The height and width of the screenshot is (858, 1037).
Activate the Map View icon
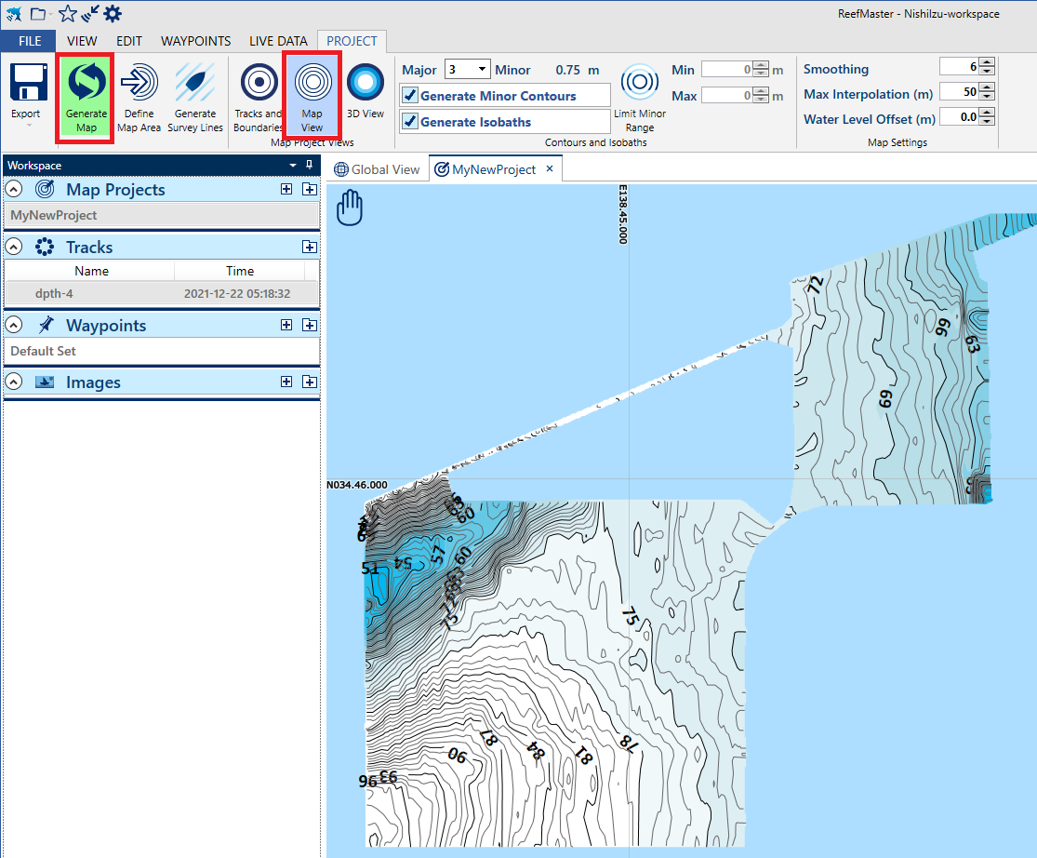point(312,84)
